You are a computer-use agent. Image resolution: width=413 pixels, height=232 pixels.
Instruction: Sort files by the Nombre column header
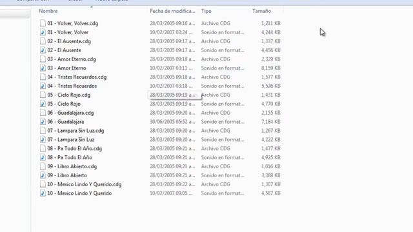pyautogui.click(x=48, y=11)
